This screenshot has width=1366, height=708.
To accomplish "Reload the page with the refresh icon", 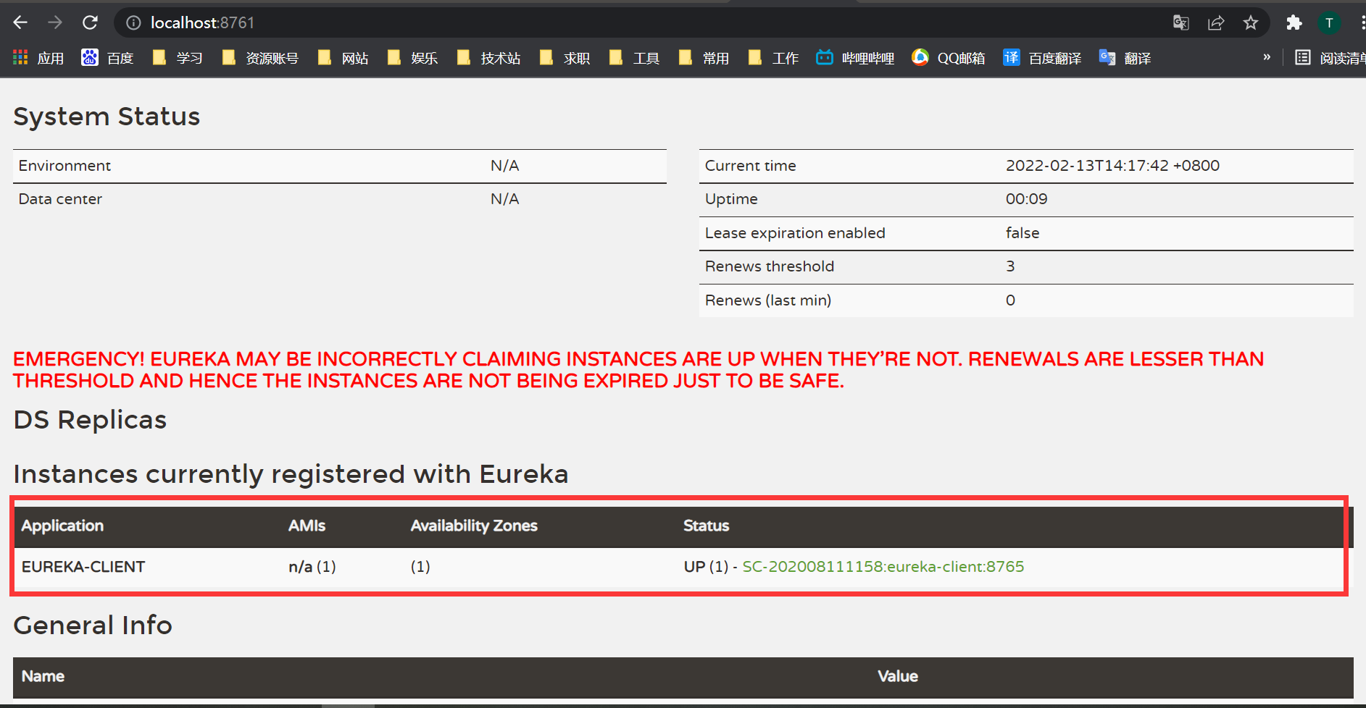I will point(90,22).
